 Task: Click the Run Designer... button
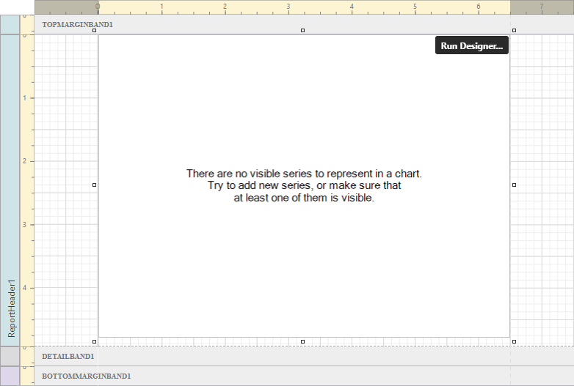click(x=471, y=45)
